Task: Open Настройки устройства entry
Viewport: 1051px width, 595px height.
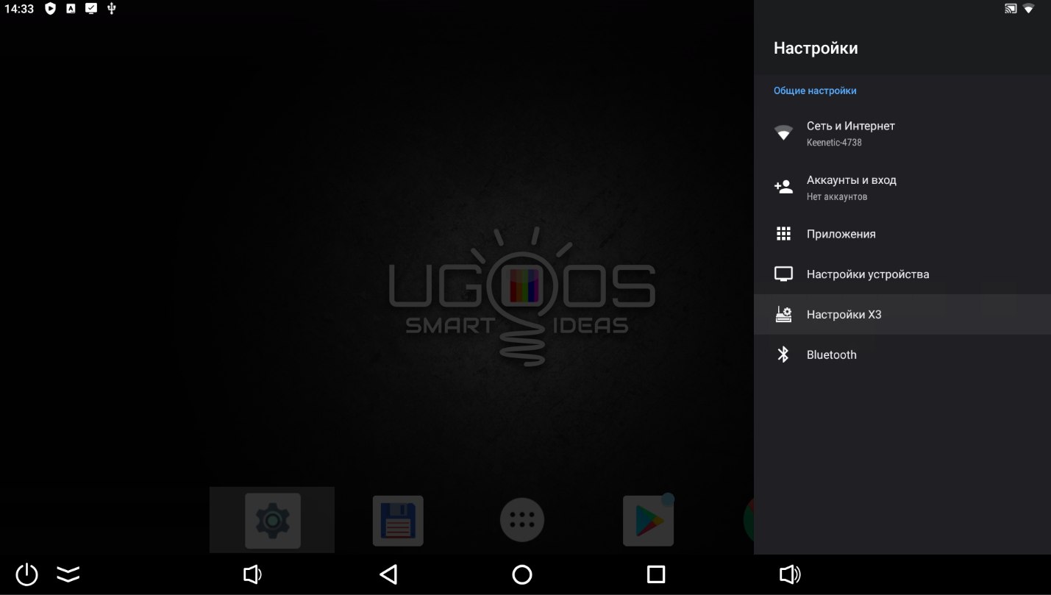Action: [x=902, y=274]
